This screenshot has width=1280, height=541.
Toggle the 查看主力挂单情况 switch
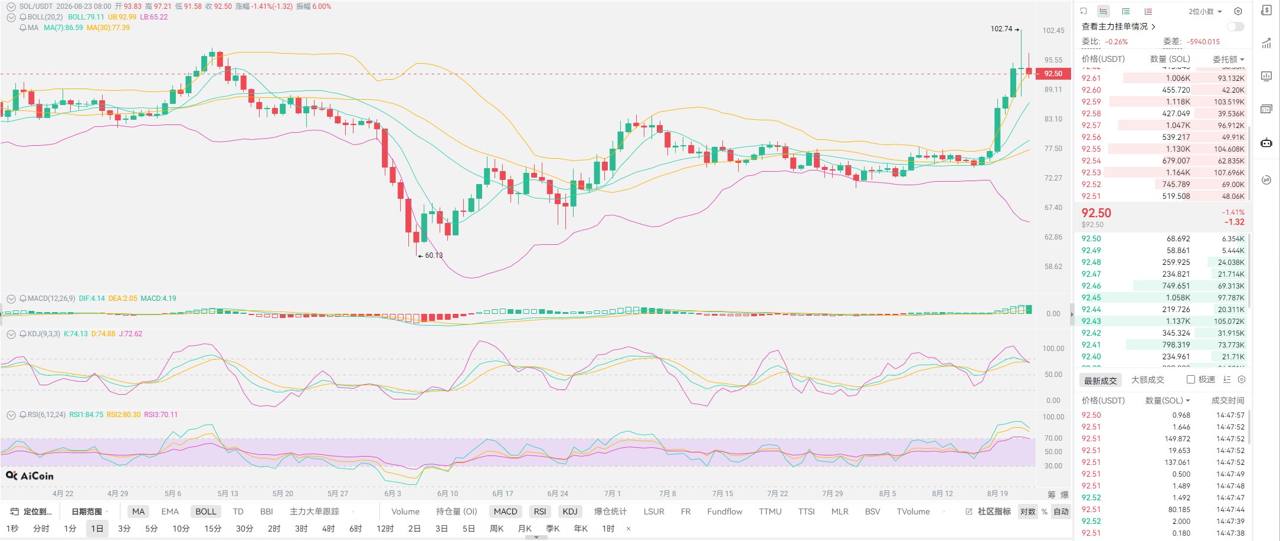click(x=1235, y=27)
